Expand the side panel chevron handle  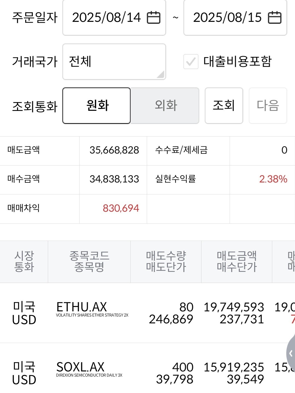[291, 354]
